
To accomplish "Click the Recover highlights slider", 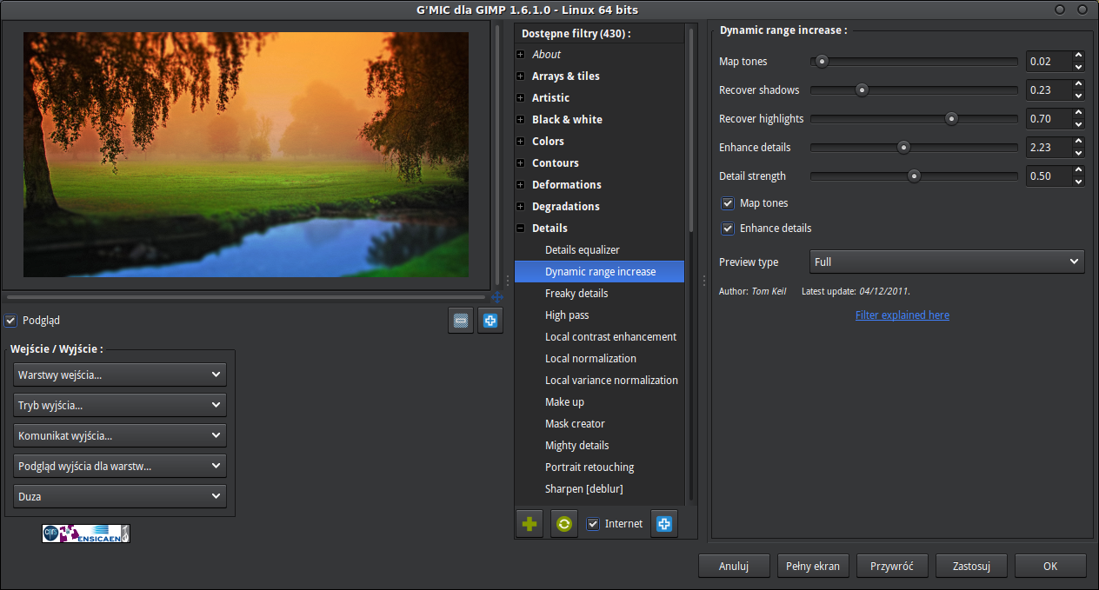I will (914, 119).
